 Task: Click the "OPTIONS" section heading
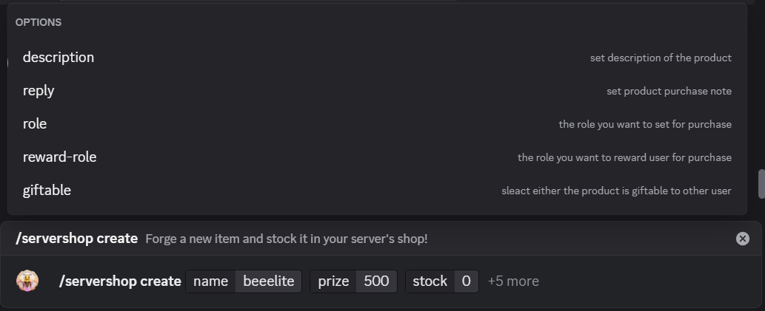tap(39, 22)
